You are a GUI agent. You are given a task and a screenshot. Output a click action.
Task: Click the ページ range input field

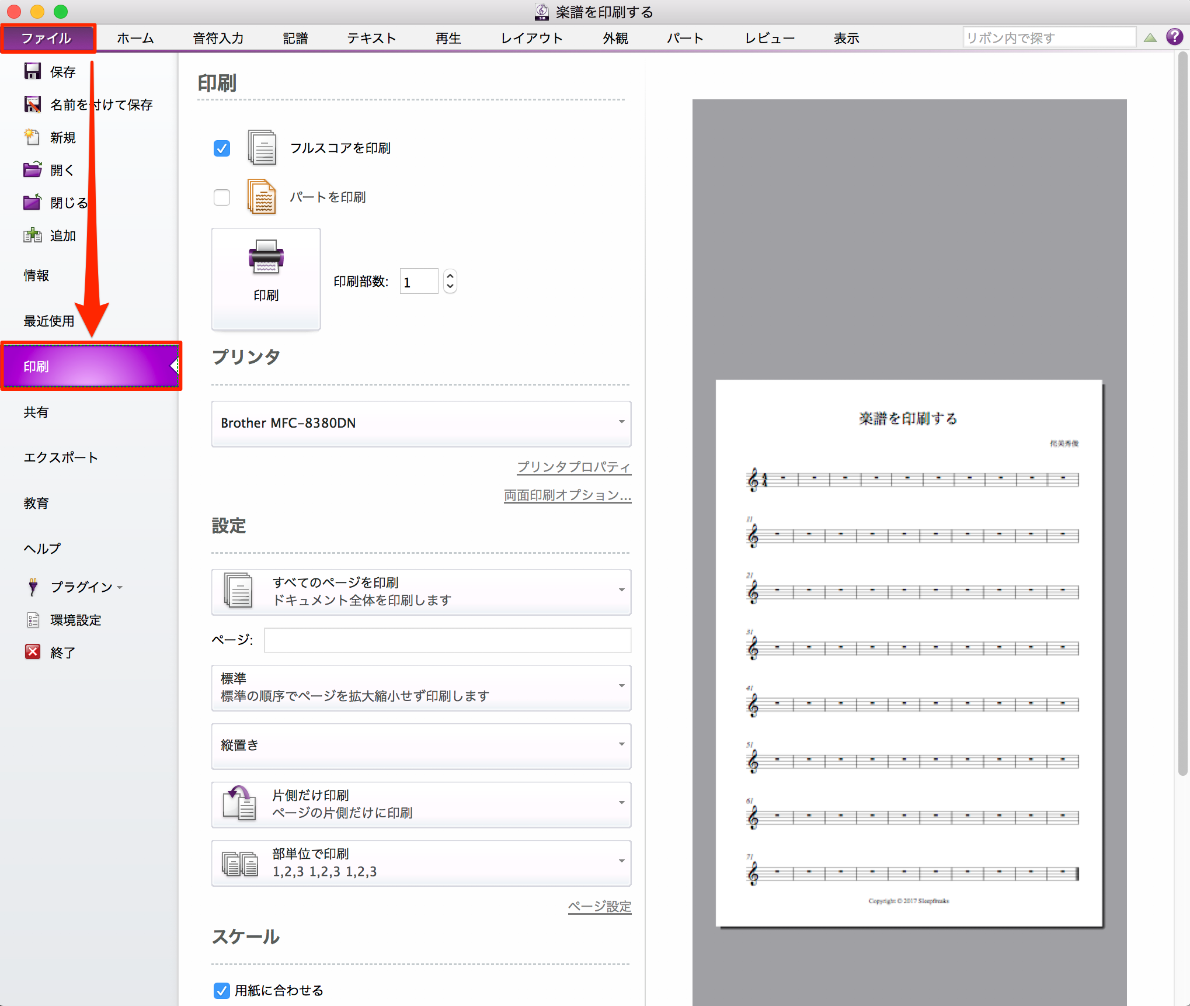tap(447, 640)
